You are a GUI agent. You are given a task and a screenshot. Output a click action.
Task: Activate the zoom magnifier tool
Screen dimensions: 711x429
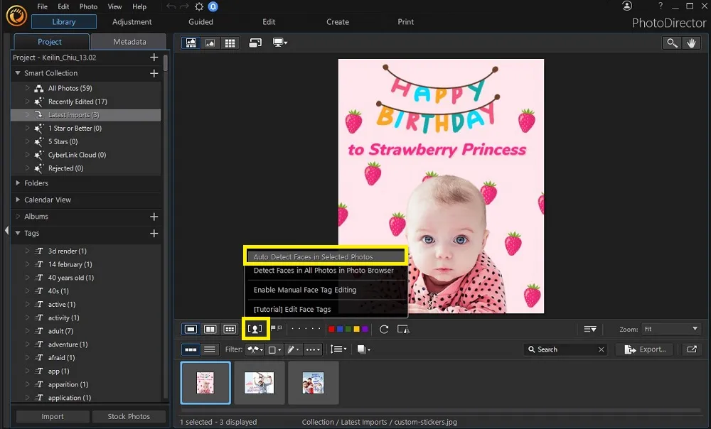pos(672,43)
